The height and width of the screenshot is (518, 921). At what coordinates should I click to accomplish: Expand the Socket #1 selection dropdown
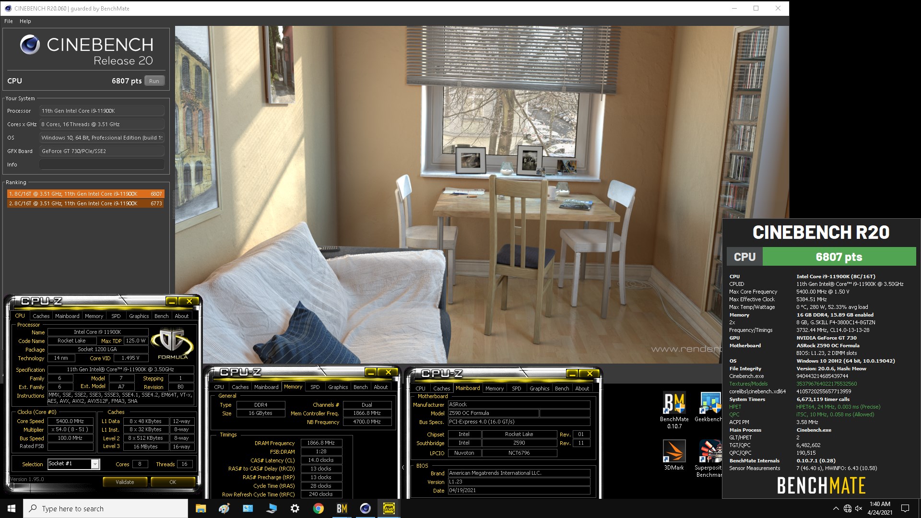click(95, 464)
